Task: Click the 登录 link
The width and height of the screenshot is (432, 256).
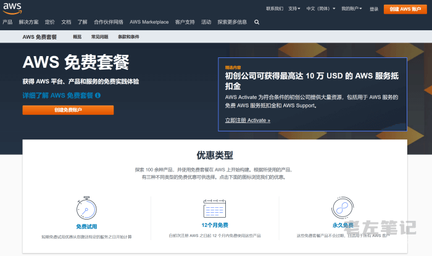Action: [374, 9]
